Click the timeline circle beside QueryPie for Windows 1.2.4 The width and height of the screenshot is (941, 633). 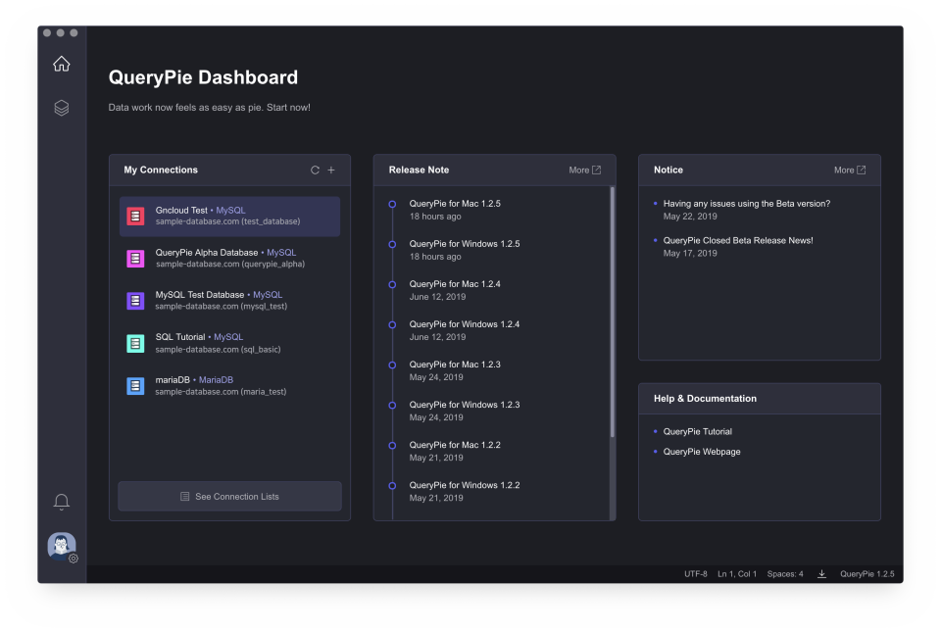click(x=394, y=324)
